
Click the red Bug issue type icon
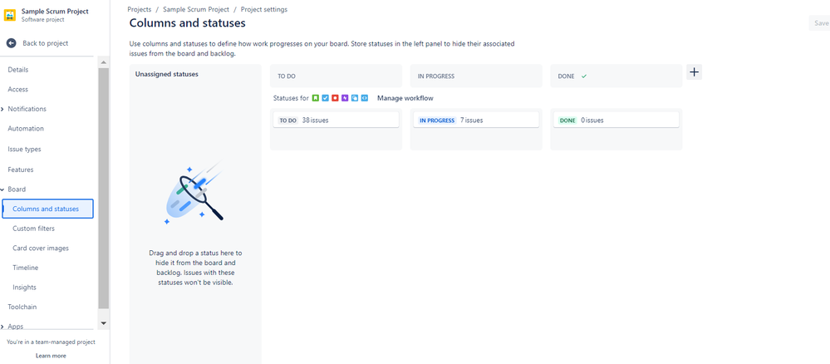point(335,98)
